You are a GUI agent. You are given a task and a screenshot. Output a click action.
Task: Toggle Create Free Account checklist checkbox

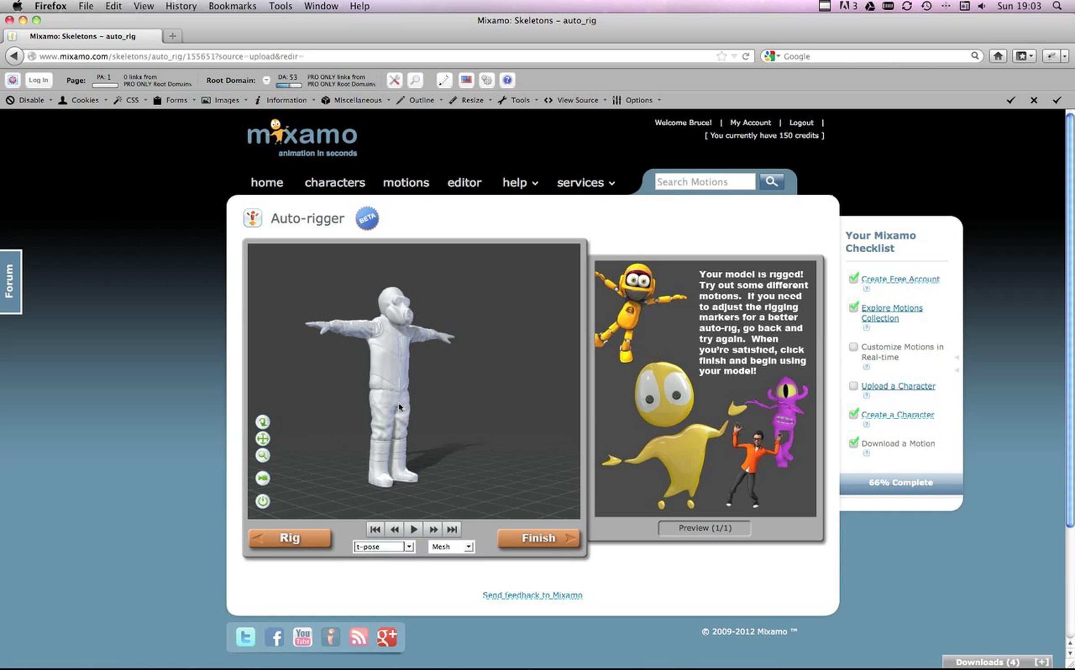(x=854, y=278)
